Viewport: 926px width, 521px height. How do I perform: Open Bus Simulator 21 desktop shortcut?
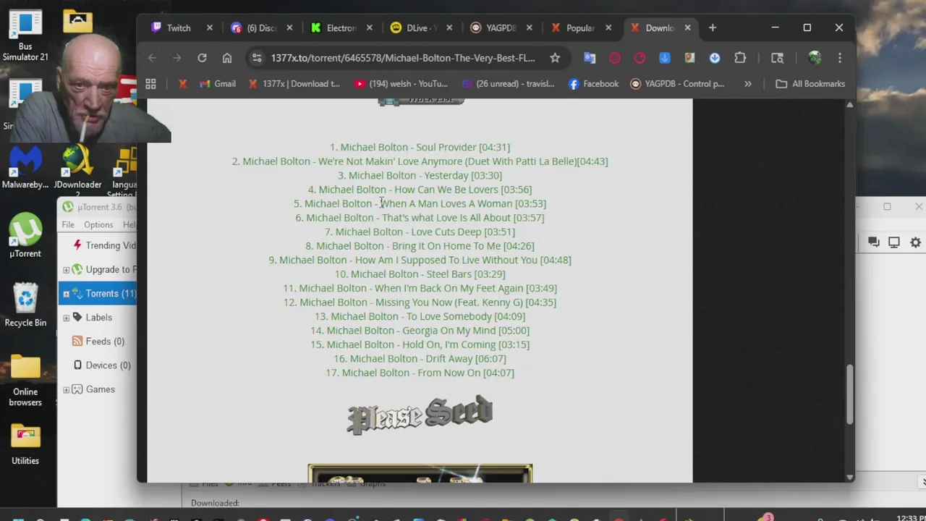point(25,35)
